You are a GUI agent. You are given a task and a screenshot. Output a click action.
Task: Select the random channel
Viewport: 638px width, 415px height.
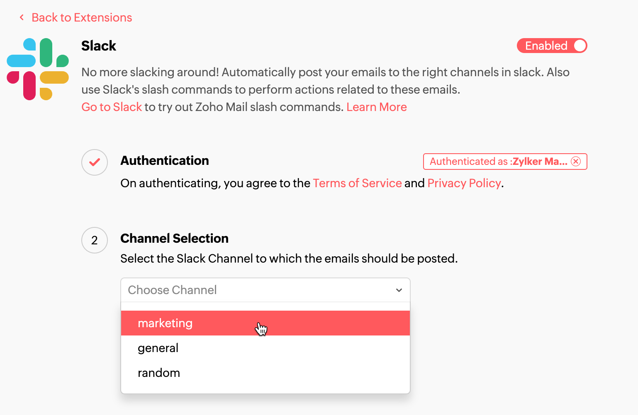click(159, 372)
